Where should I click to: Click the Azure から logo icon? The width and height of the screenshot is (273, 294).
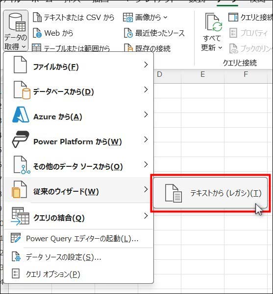pos(21,114)
